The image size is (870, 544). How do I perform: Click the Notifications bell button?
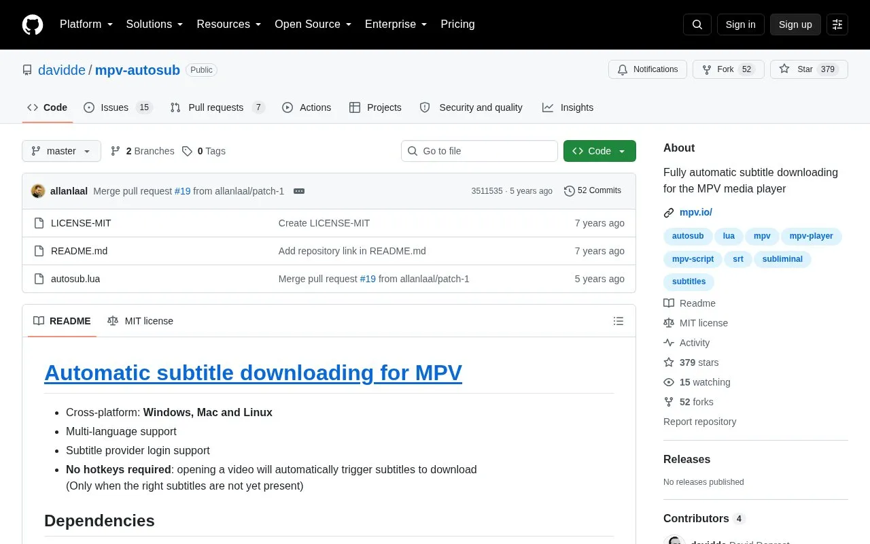click(648, 69)
